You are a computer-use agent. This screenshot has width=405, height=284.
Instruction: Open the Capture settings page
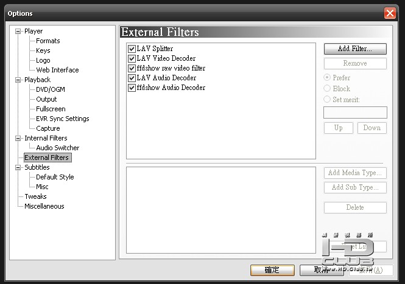48,128
